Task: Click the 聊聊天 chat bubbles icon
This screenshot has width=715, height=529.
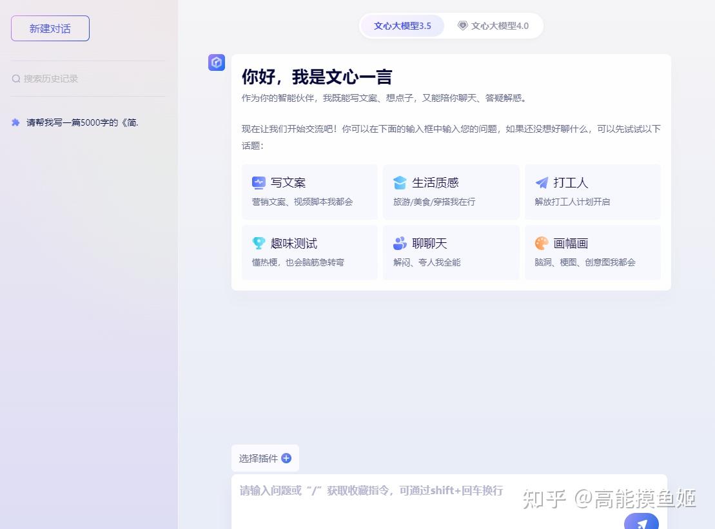Action: click(400, 243)
